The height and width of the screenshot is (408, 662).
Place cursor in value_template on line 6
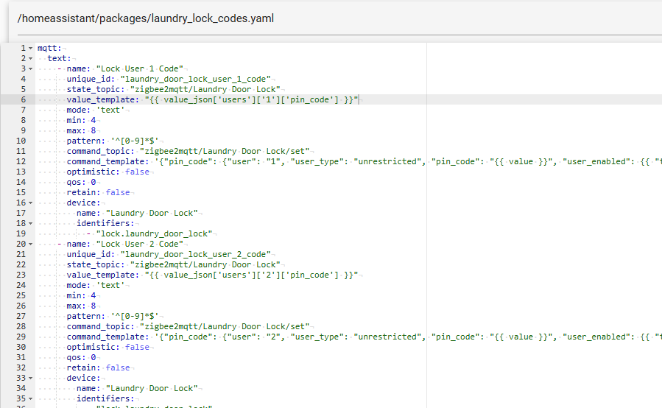[212, 99]
